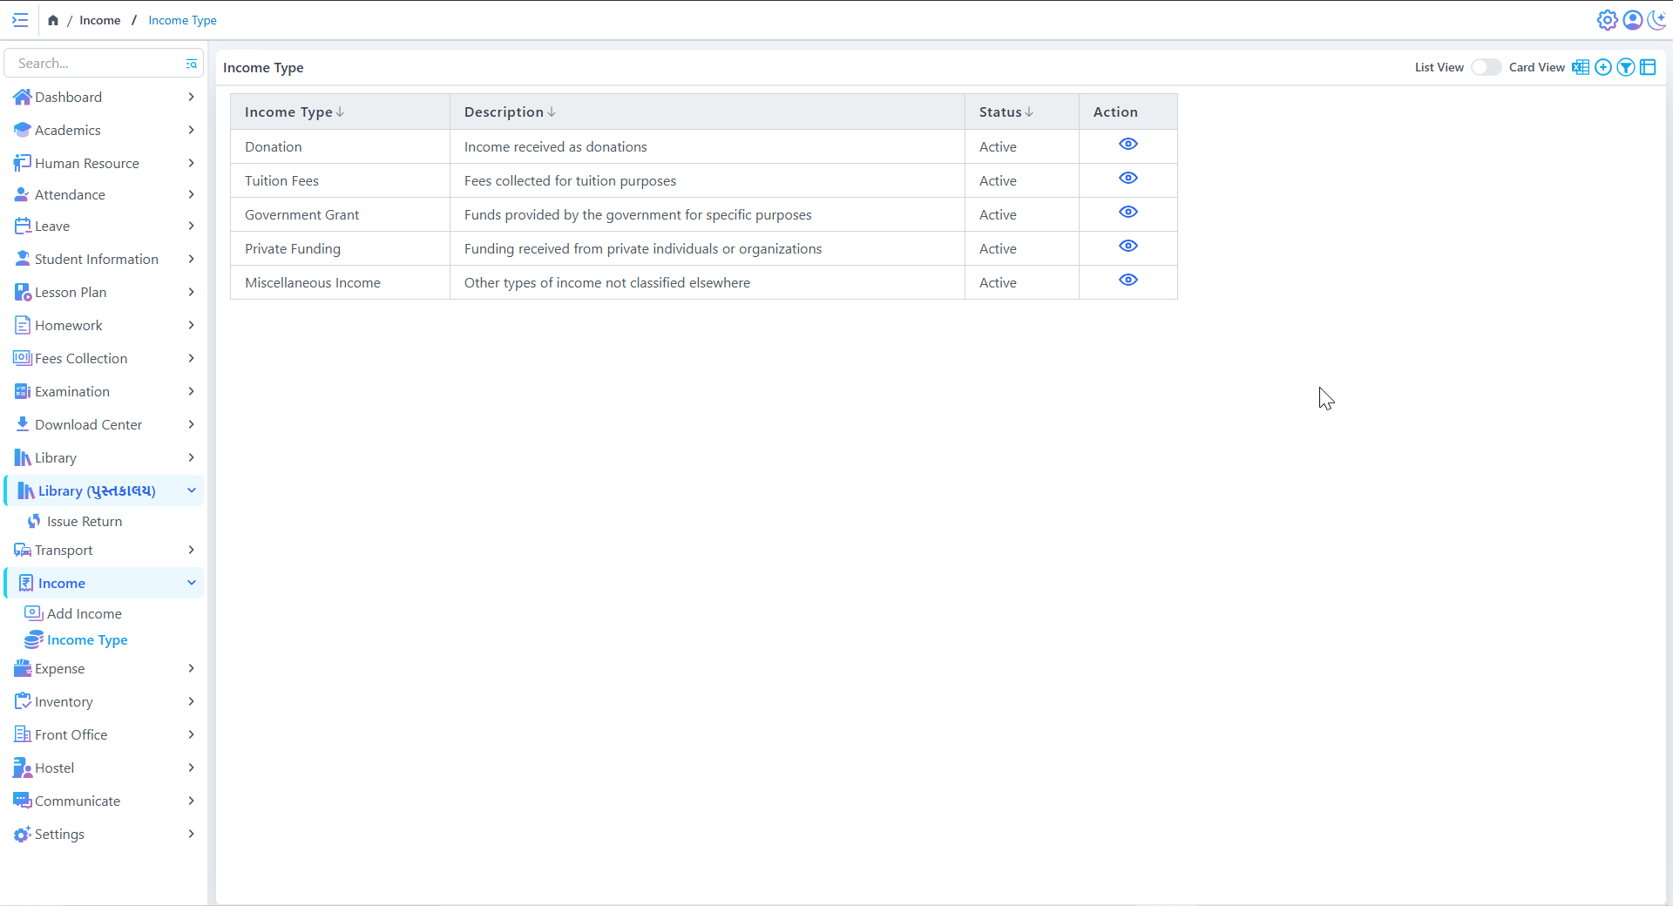View the Donation row using eye icon
Image resolution: width=1673 pixels, height=906 pixels.
(1128, 145)
